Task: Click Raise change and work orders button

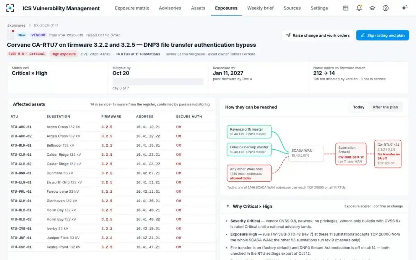Action: 318,35
